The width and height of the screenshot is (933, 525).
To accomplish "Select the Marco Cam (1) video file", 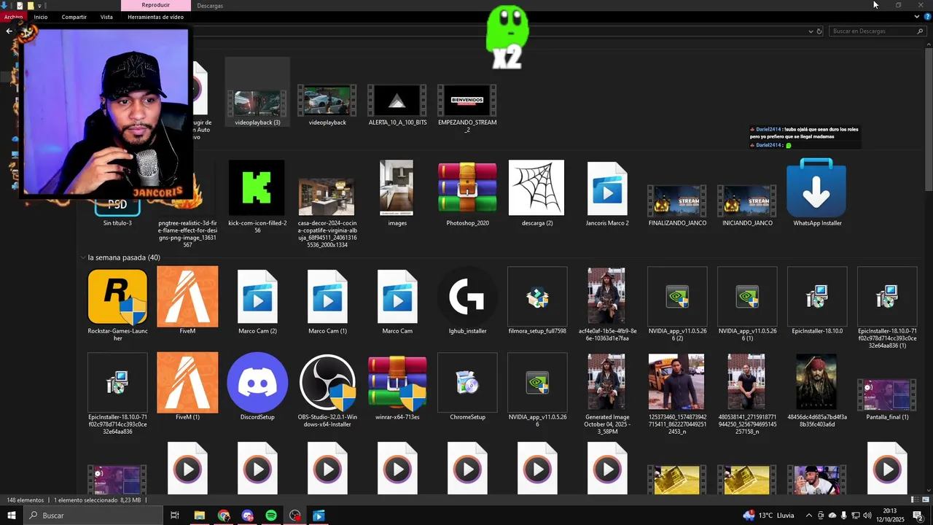I will pos(327,296).
